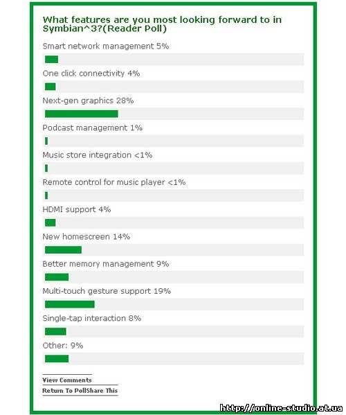Click the Next-gen graphics 28% bar
346x415 pixels.
82,114
